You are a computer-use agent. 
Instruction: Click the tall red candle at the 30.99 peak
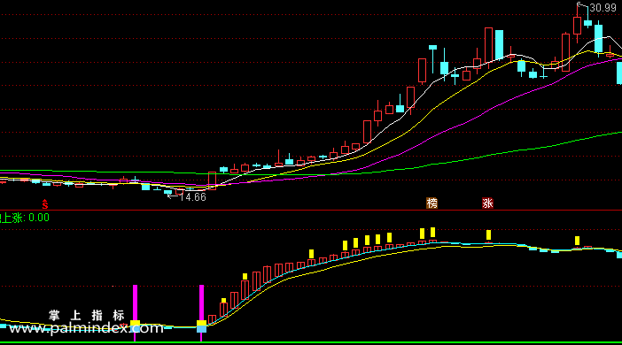point(577,26)
